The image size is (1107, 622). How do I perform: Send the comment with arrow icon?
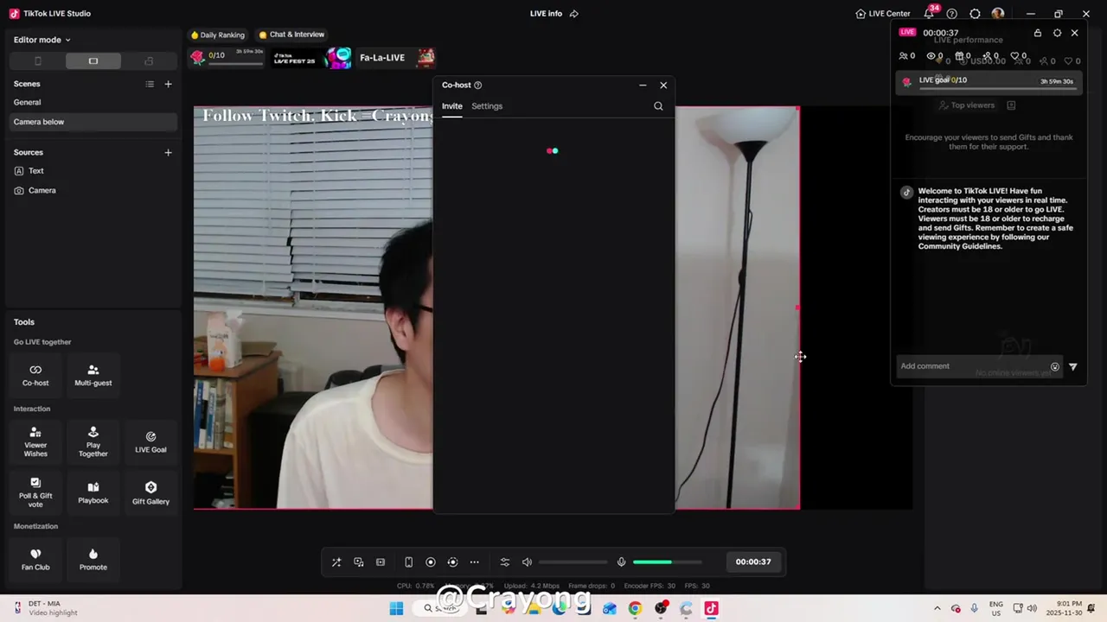1073,367
